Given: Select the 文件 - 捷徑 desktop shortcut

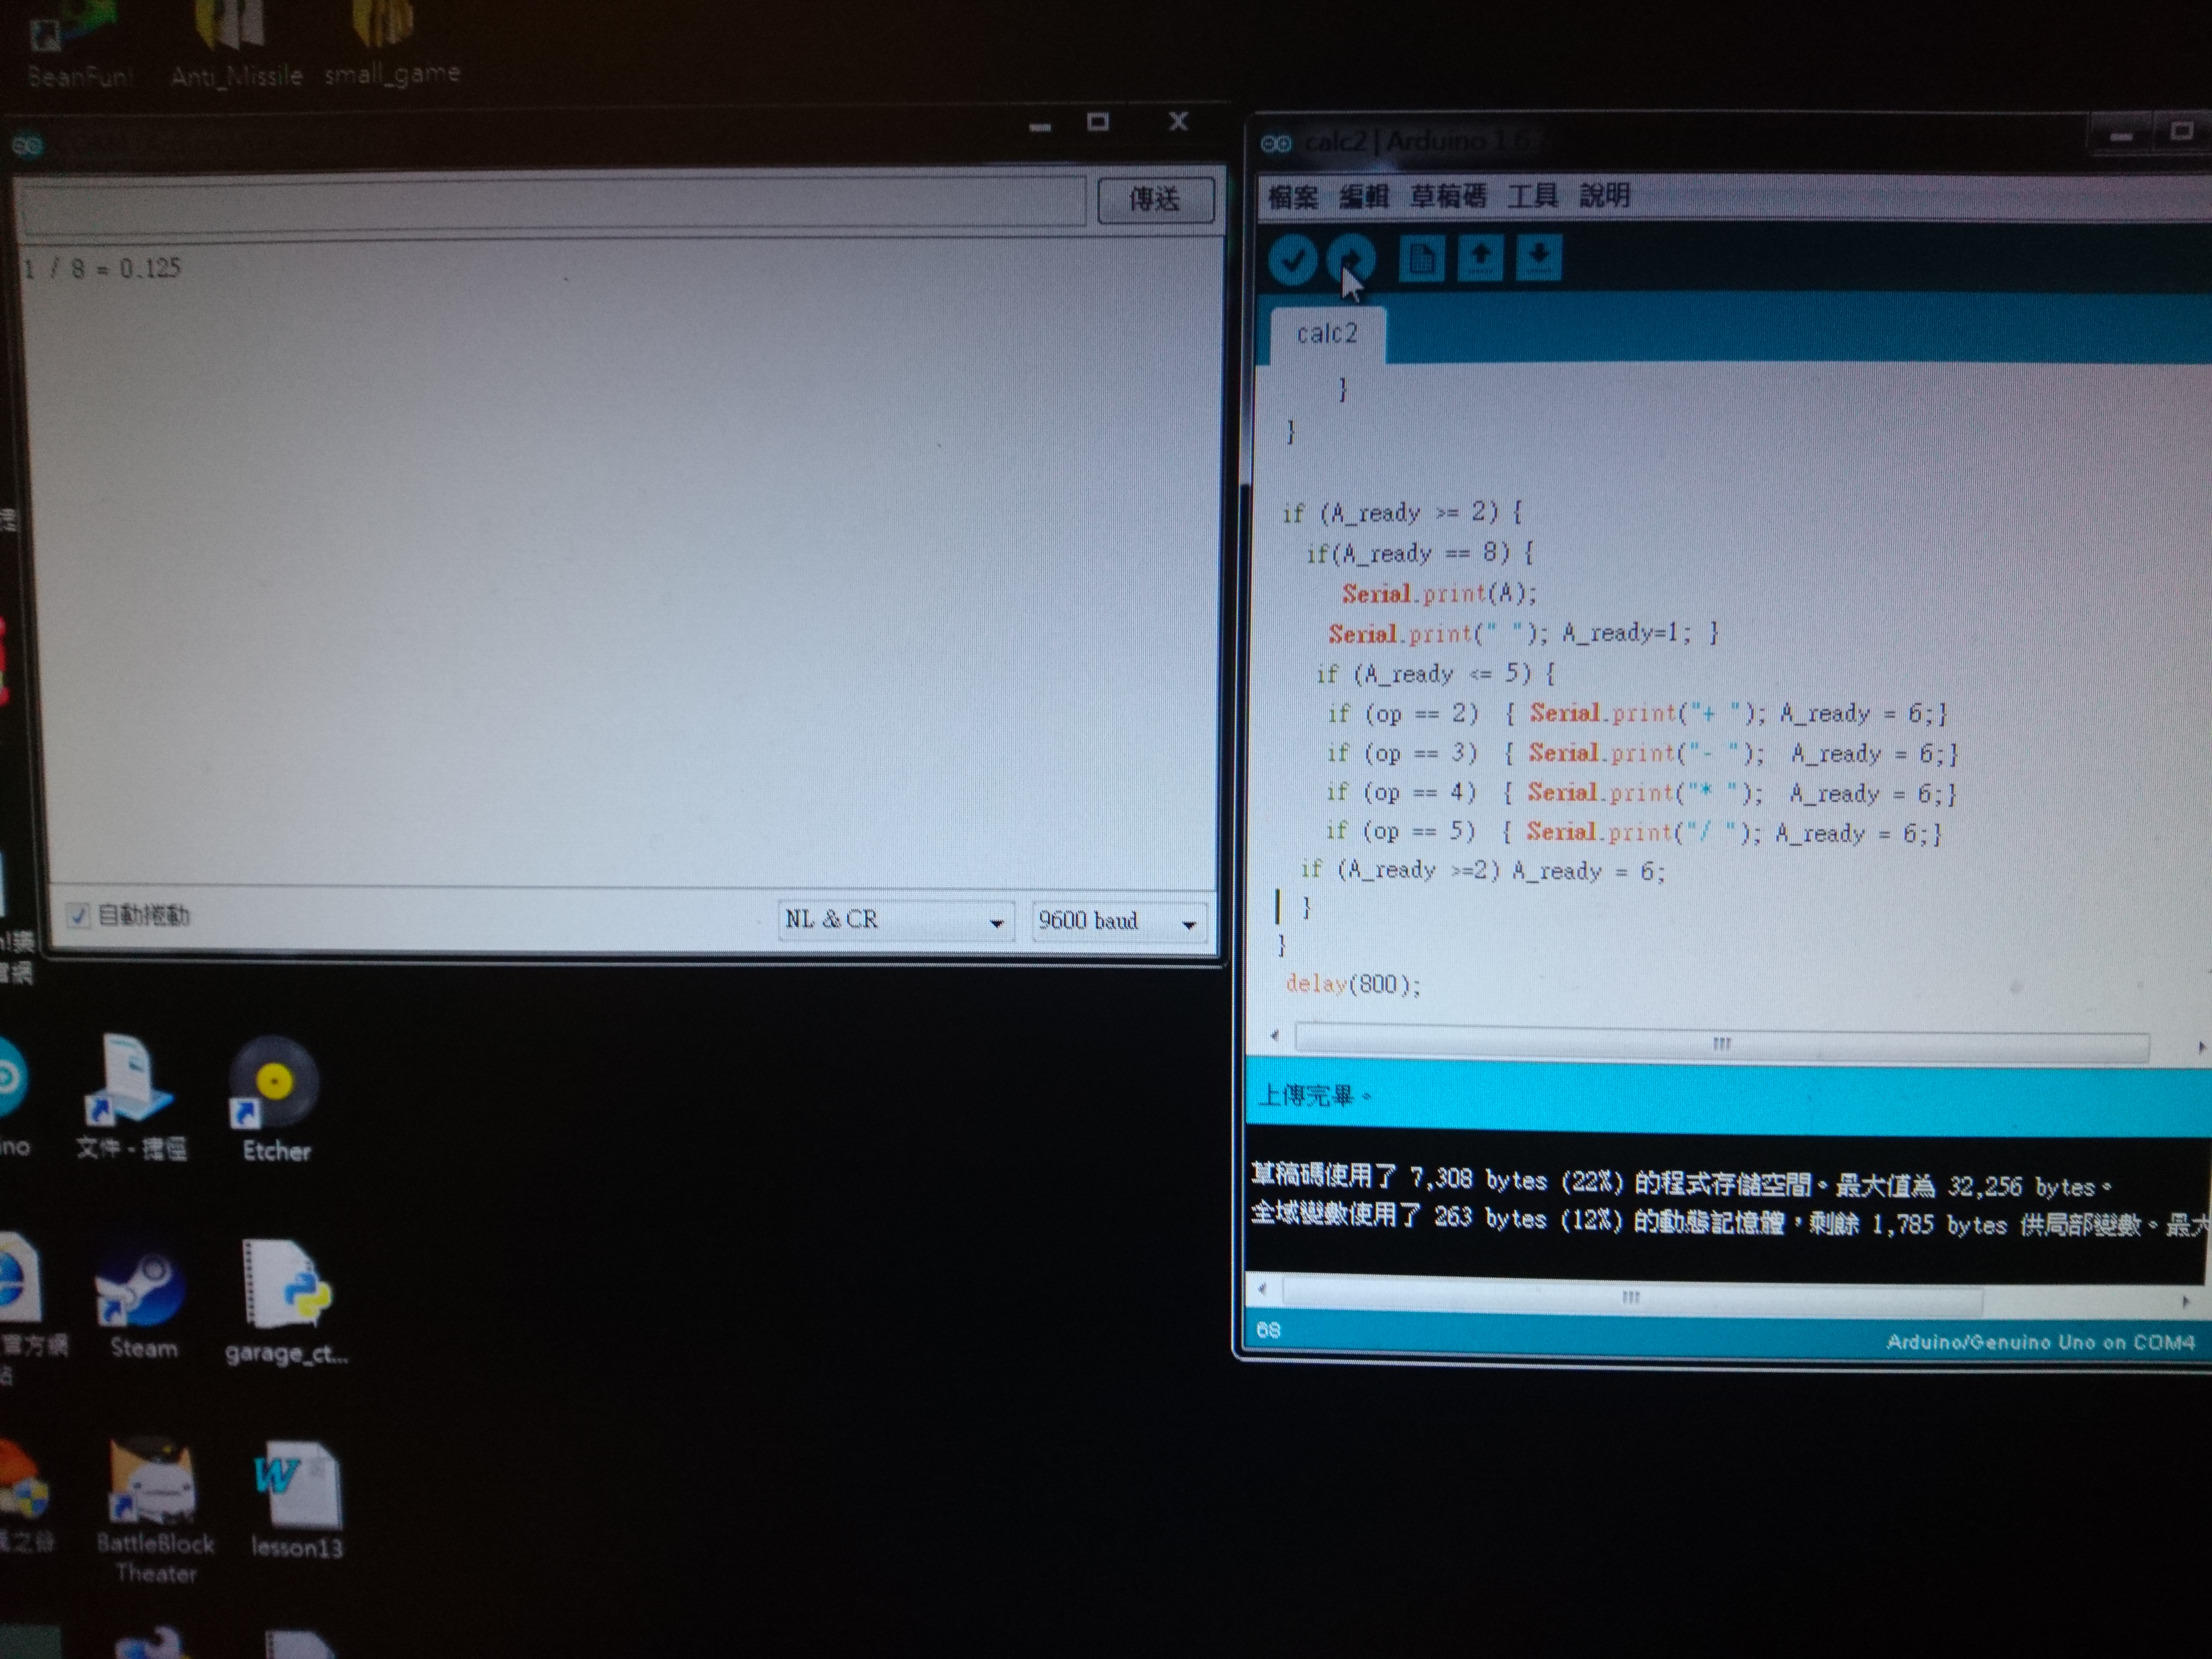Looking at the screenshot, I should tap(131, 1098).
